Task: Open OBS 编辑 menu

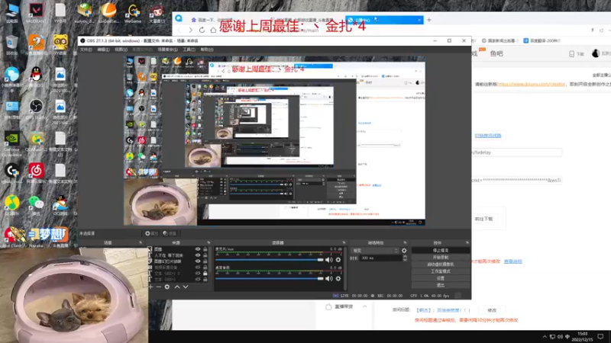Action: 103,50
